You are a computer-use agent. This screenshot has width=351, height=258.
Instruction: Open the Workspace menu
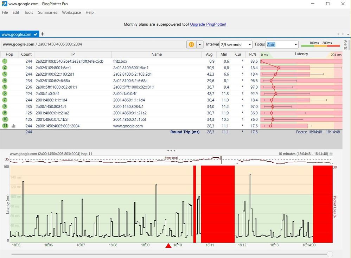[x=71, y=12]
